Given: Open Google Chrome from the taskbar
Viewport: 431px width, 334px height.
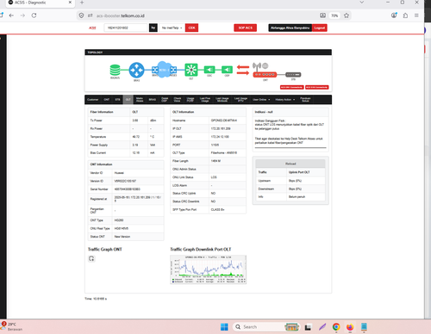Looking at the screenshot, I should pyautogui.click(x=336, y=327).
